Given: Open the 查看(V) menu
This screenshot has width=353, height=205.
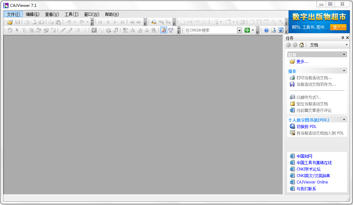Looking at the screenshot, I should point(51,14).
